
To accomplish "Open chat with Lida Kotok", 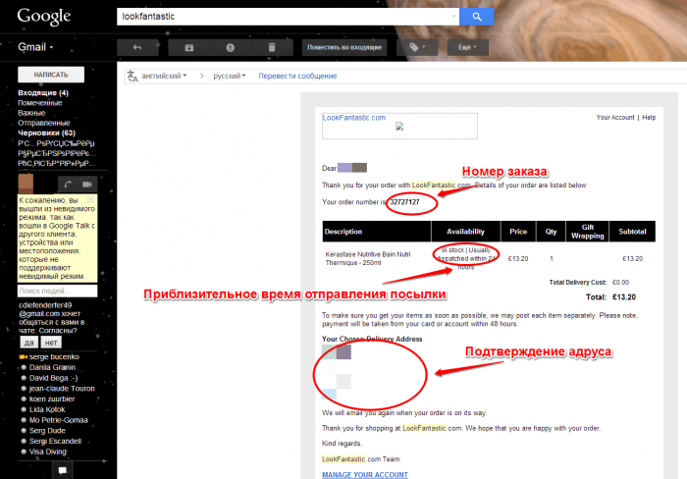I will (x=47, y=409).
